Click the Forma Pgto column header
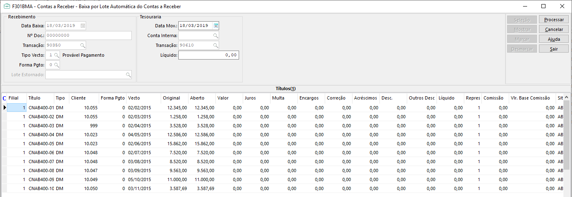The height and width of the screenshot is (197, 572). point(113,98)
